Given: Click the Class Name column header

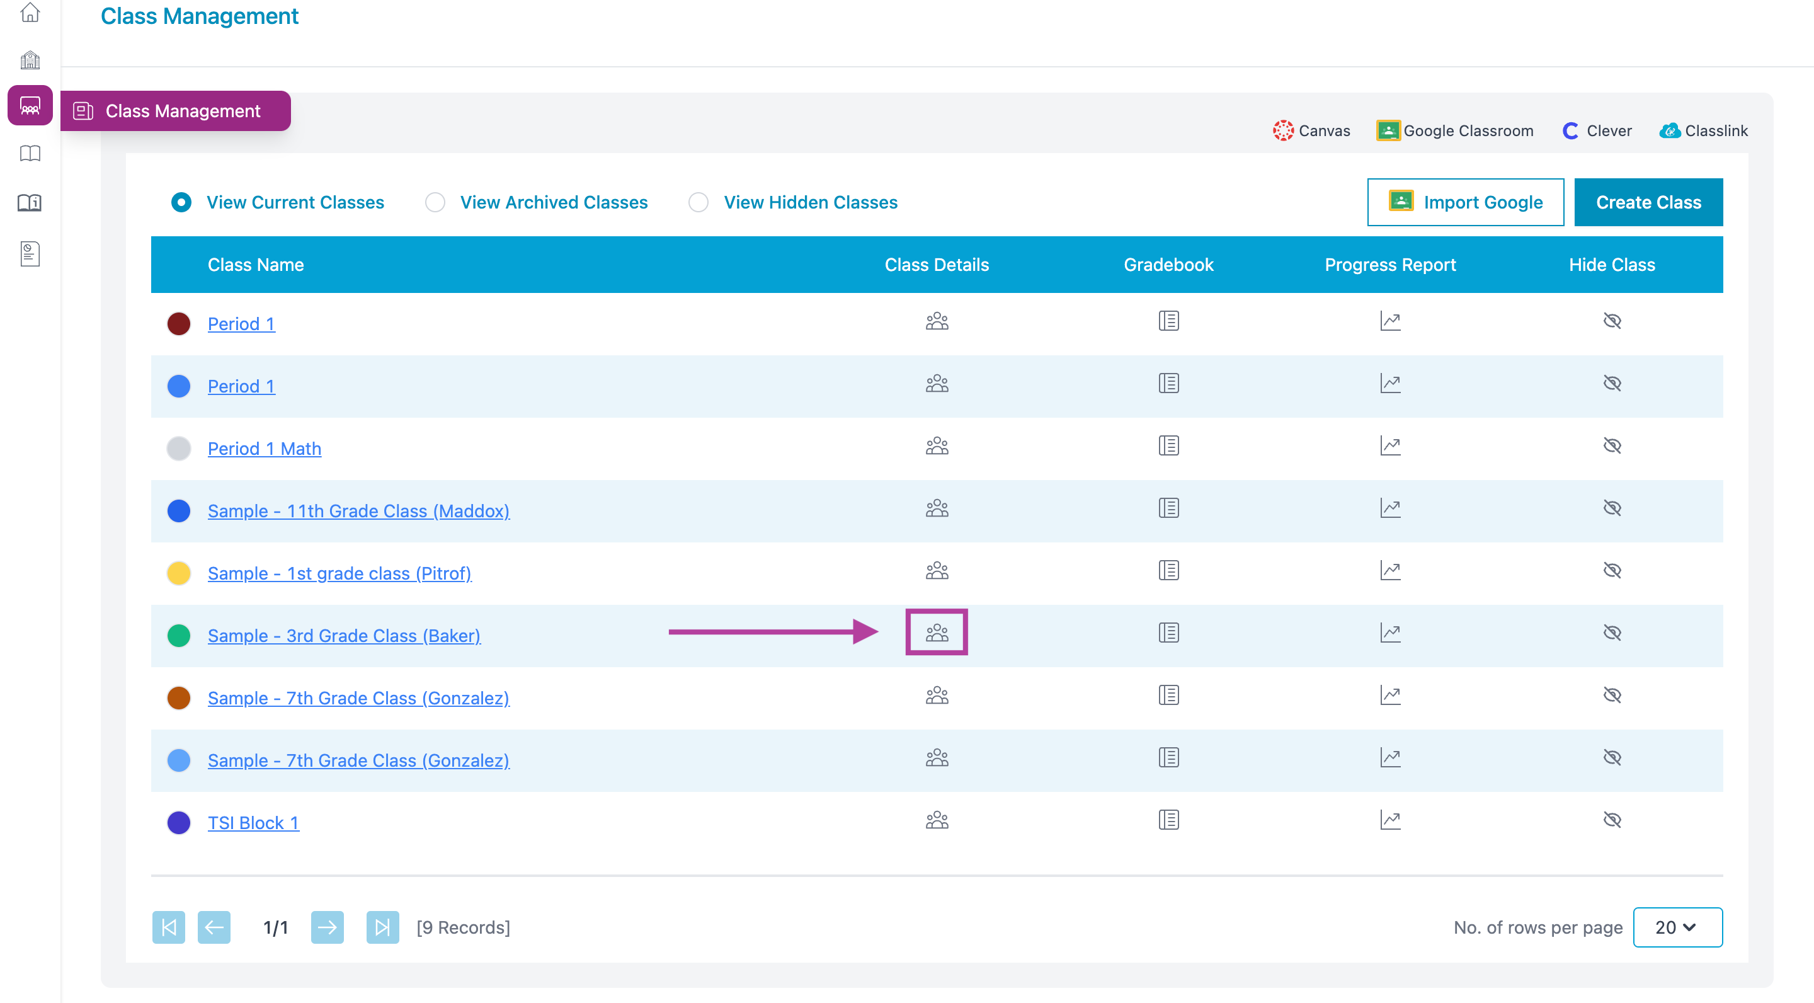Looking at the screenshot, I should pos(256,265).
